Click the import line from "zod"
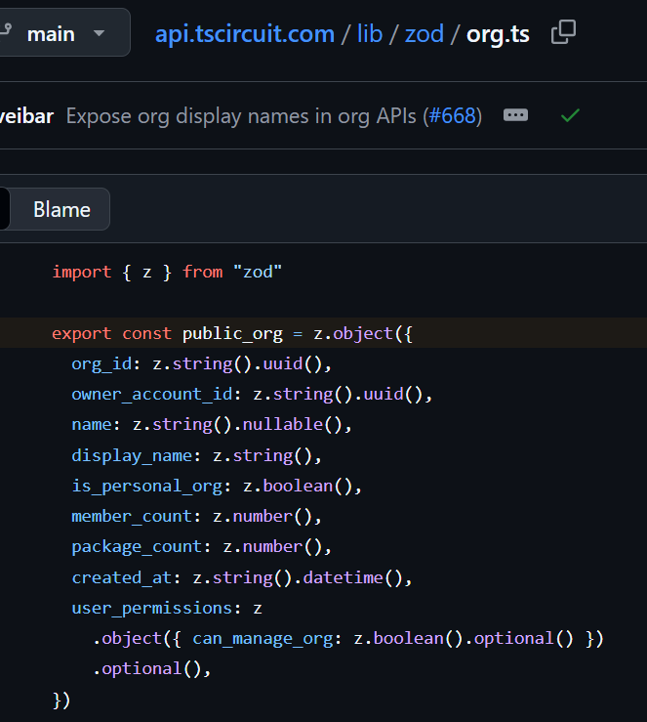The image size is (647, 722). [x=167, y=273]
